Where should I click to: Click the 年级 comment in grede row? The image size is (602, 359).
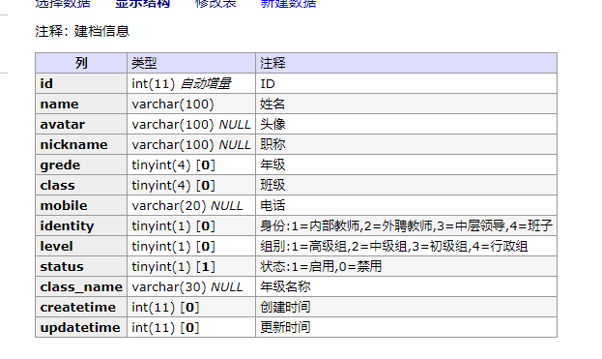coord(406,165)
